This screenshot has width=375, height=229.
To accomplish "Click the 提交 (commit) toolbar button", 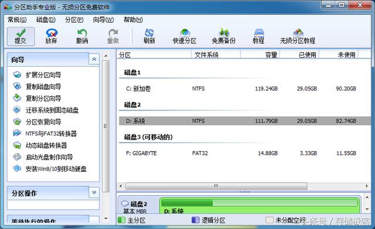I will tap(21, 36).
